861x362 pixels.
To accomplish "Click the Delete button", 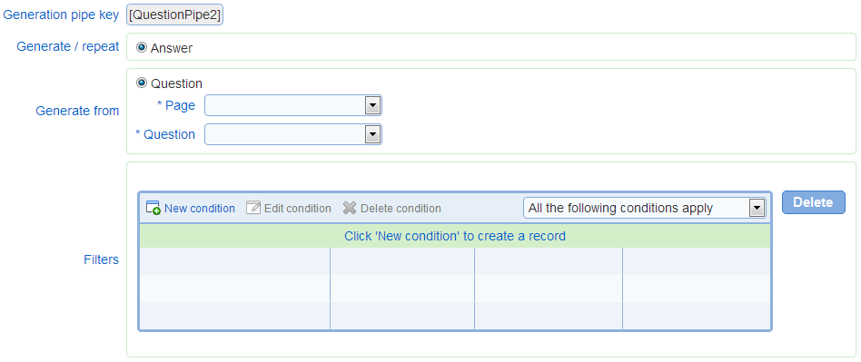I will coord(813,202).
